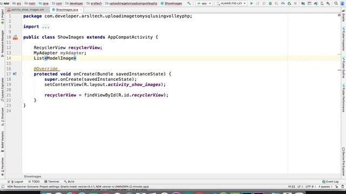Open the Logcat tool window tab
Screen dimensions: 346x194
[16, 182]
